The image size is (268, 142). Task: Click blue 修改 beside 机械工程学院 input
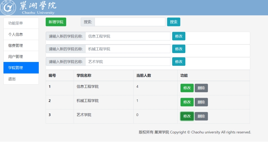(x=179, y=49)
